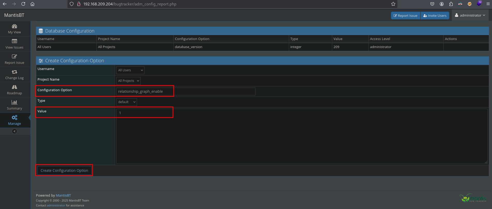
Task: Go to the Roadmap icon
Action: tap(14, 87)
